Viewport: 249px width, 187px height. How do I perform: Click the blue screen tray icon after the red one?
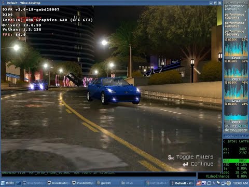204,183
